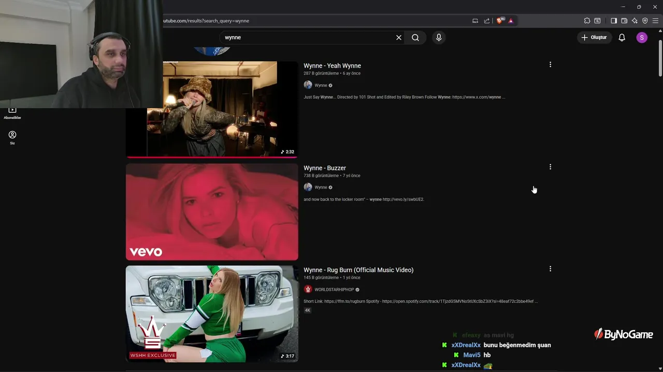The image size is (663, 372).
Task: Open the notifications bell
Action: [x=622, y=37]
